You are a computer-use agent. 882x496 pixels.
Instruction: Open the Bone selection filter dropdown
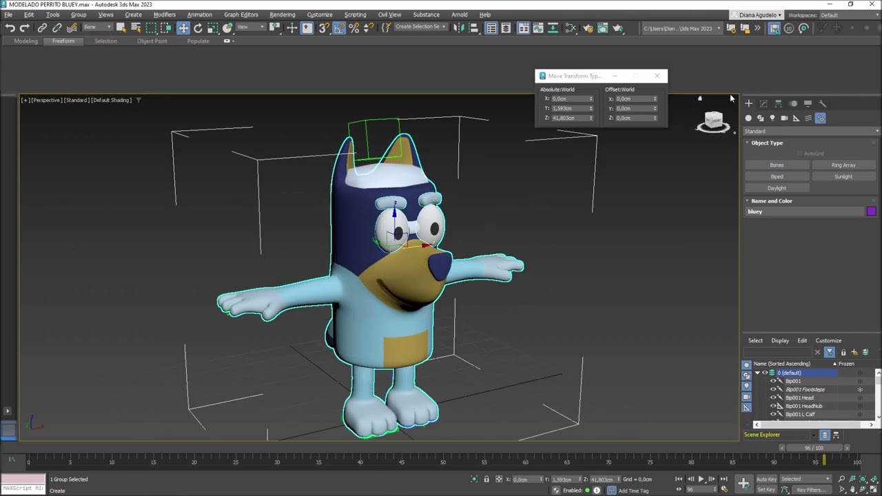click(99, 28)
